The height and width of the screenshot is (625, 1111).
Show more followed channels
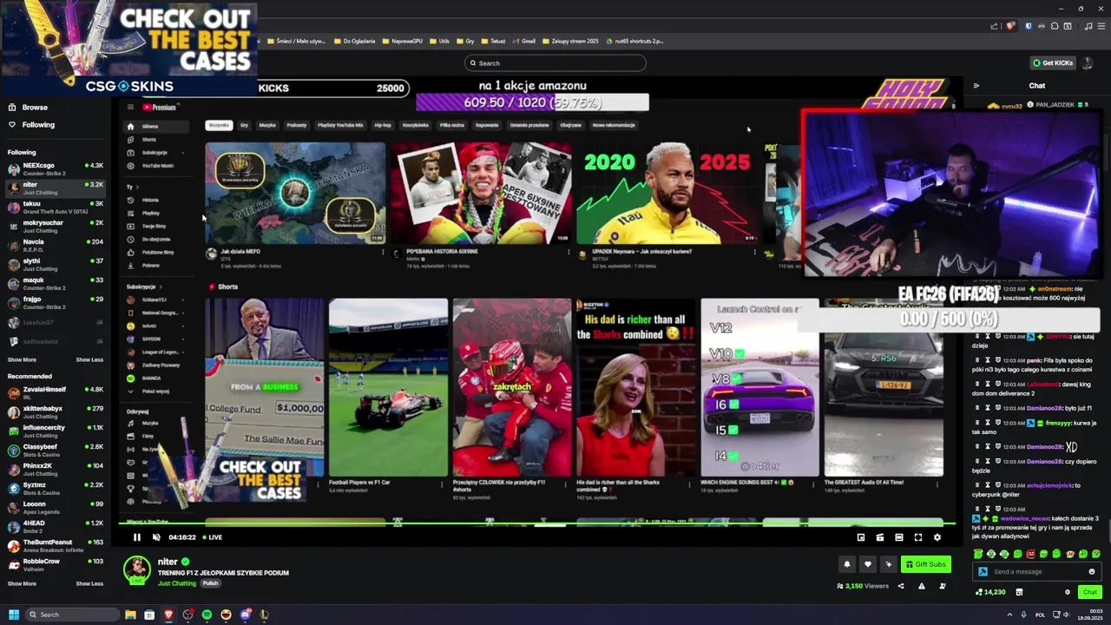pos(22,359)
